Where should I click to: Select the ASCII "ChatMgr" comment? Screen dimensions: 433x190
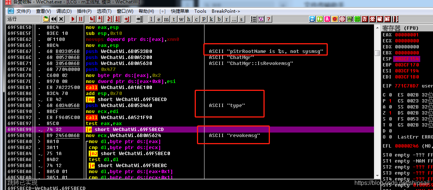click(232, 57)
